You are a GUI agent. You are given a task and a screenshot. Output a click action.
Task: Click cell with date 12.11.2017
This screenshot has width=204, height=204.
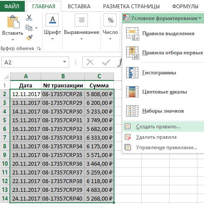[26, 94]
